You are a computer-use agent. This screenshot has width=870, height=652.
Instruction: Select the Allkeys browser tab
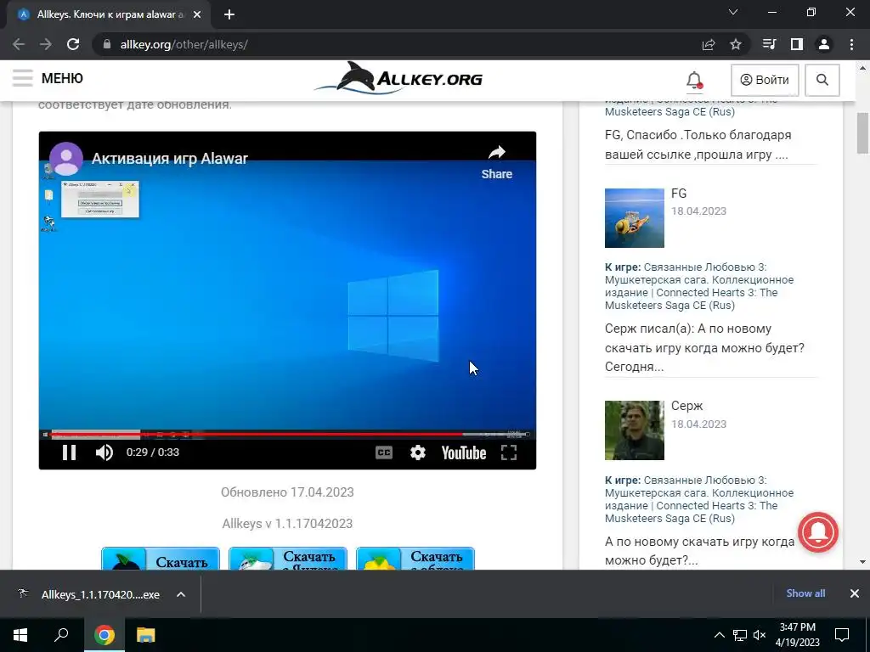pyautogui.click(x=109, y=14)
